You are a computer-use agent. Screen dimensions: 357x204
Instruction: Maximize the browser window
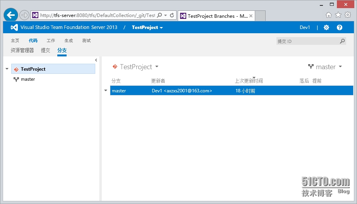[332, 4]
